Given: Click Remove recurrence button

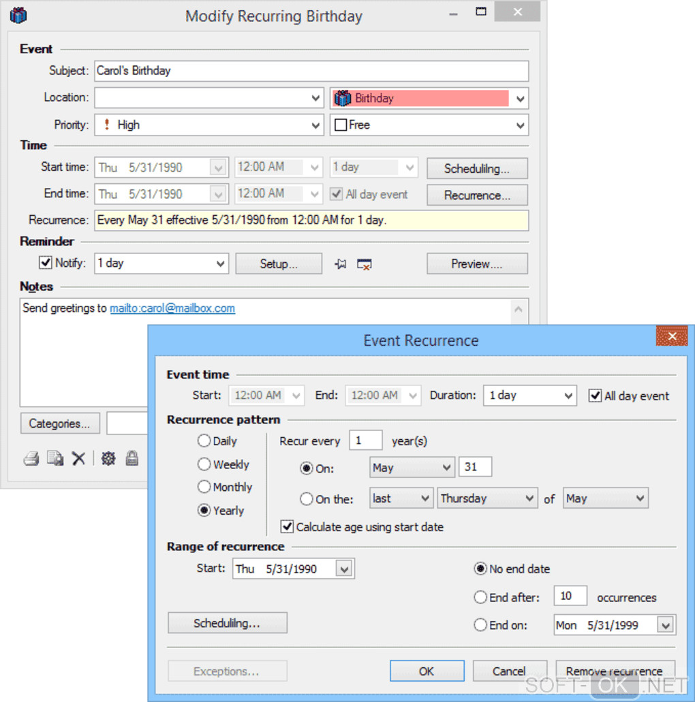Looking at the screenshot, I should [615, 671].
